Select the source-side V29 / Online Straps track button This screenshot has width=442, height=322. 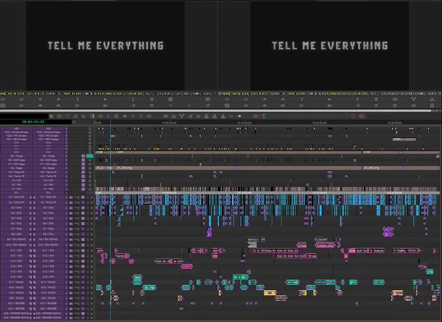pos(16,132)
